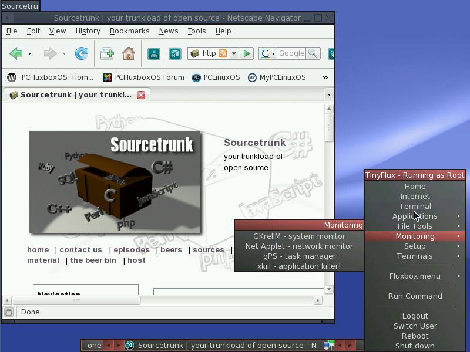
Task: Click the 'episodes' link
Action: (132, 250)
